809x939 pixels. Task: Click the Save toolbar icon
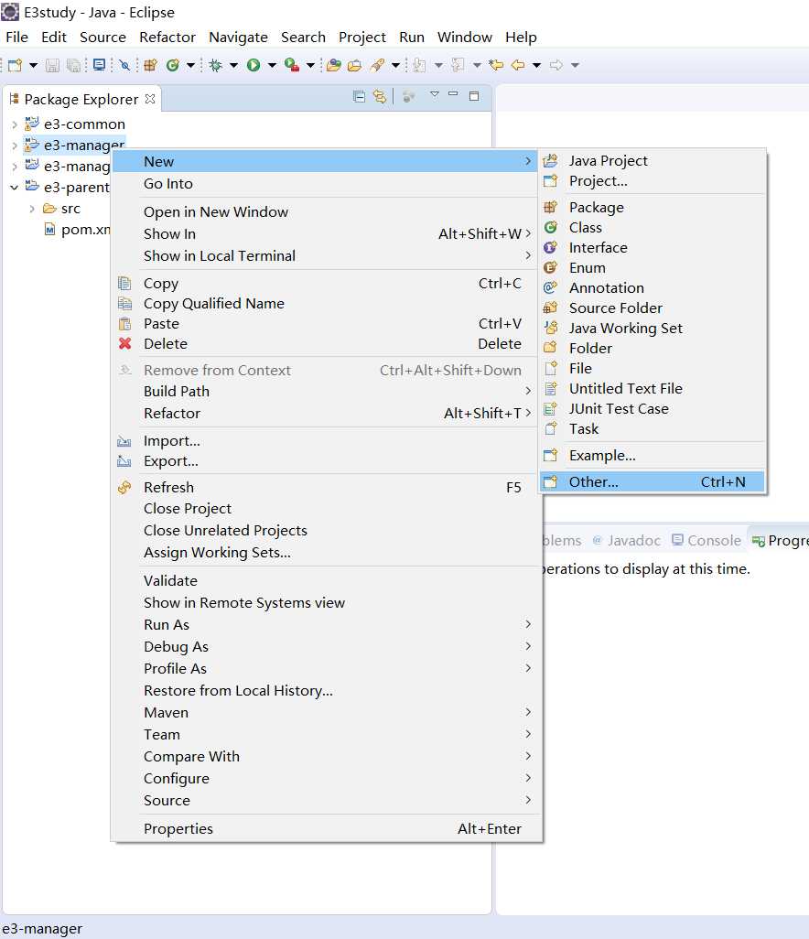click(x=53, y=65)
